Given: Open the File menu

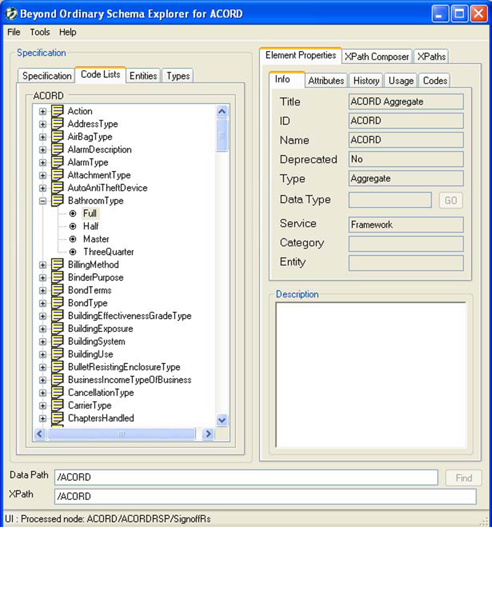Looking at the screenshot, I should pyautogui.click(x=14, y=32).
